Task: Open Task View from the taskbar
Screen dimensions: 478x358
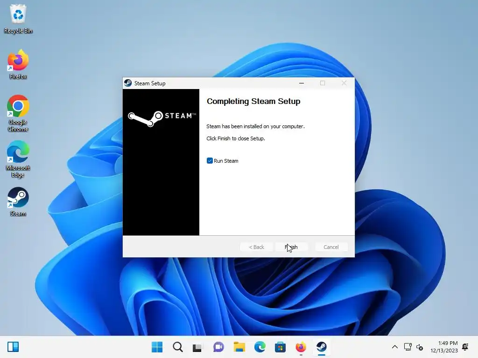Action: 197,347
